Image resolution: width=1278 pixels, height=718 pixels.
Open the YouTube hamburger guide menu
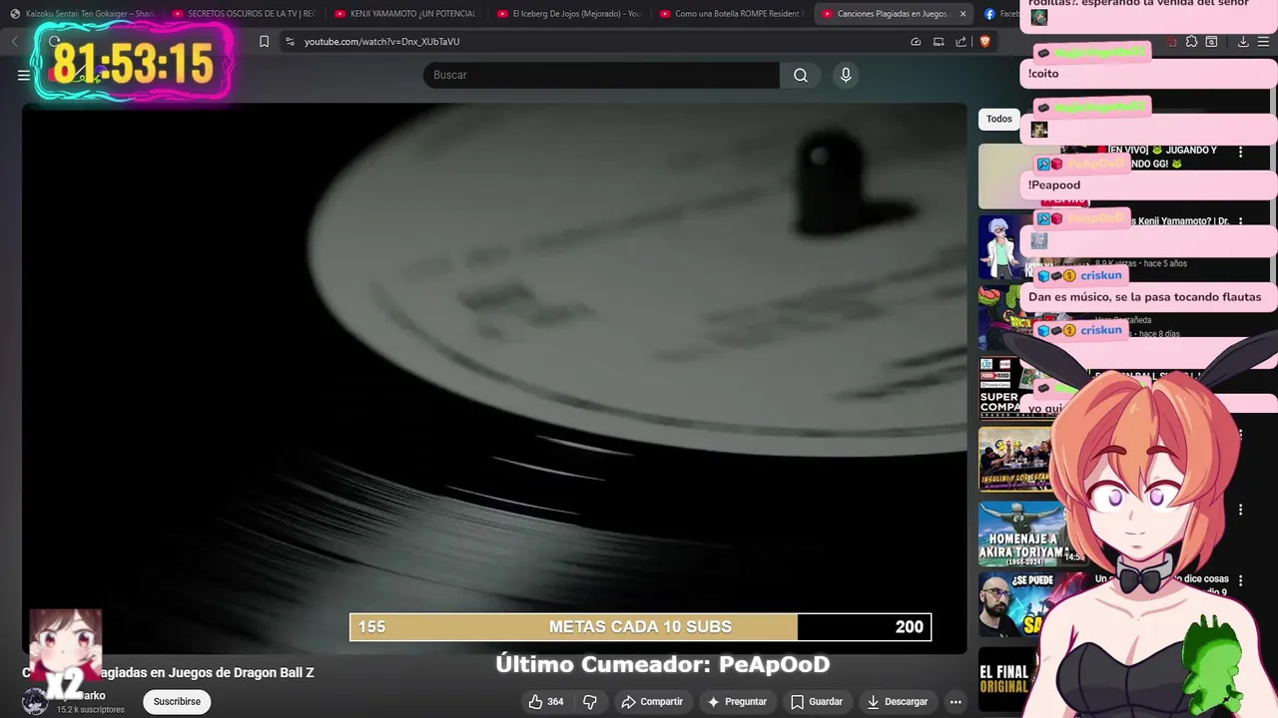pos(24,75)
